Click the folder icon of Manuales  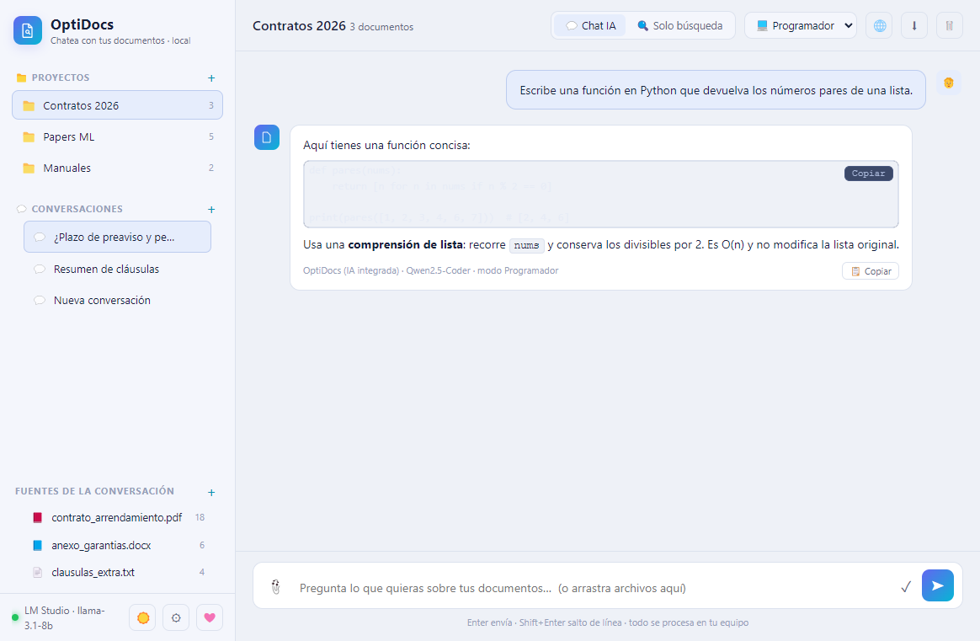pos(29,168)
